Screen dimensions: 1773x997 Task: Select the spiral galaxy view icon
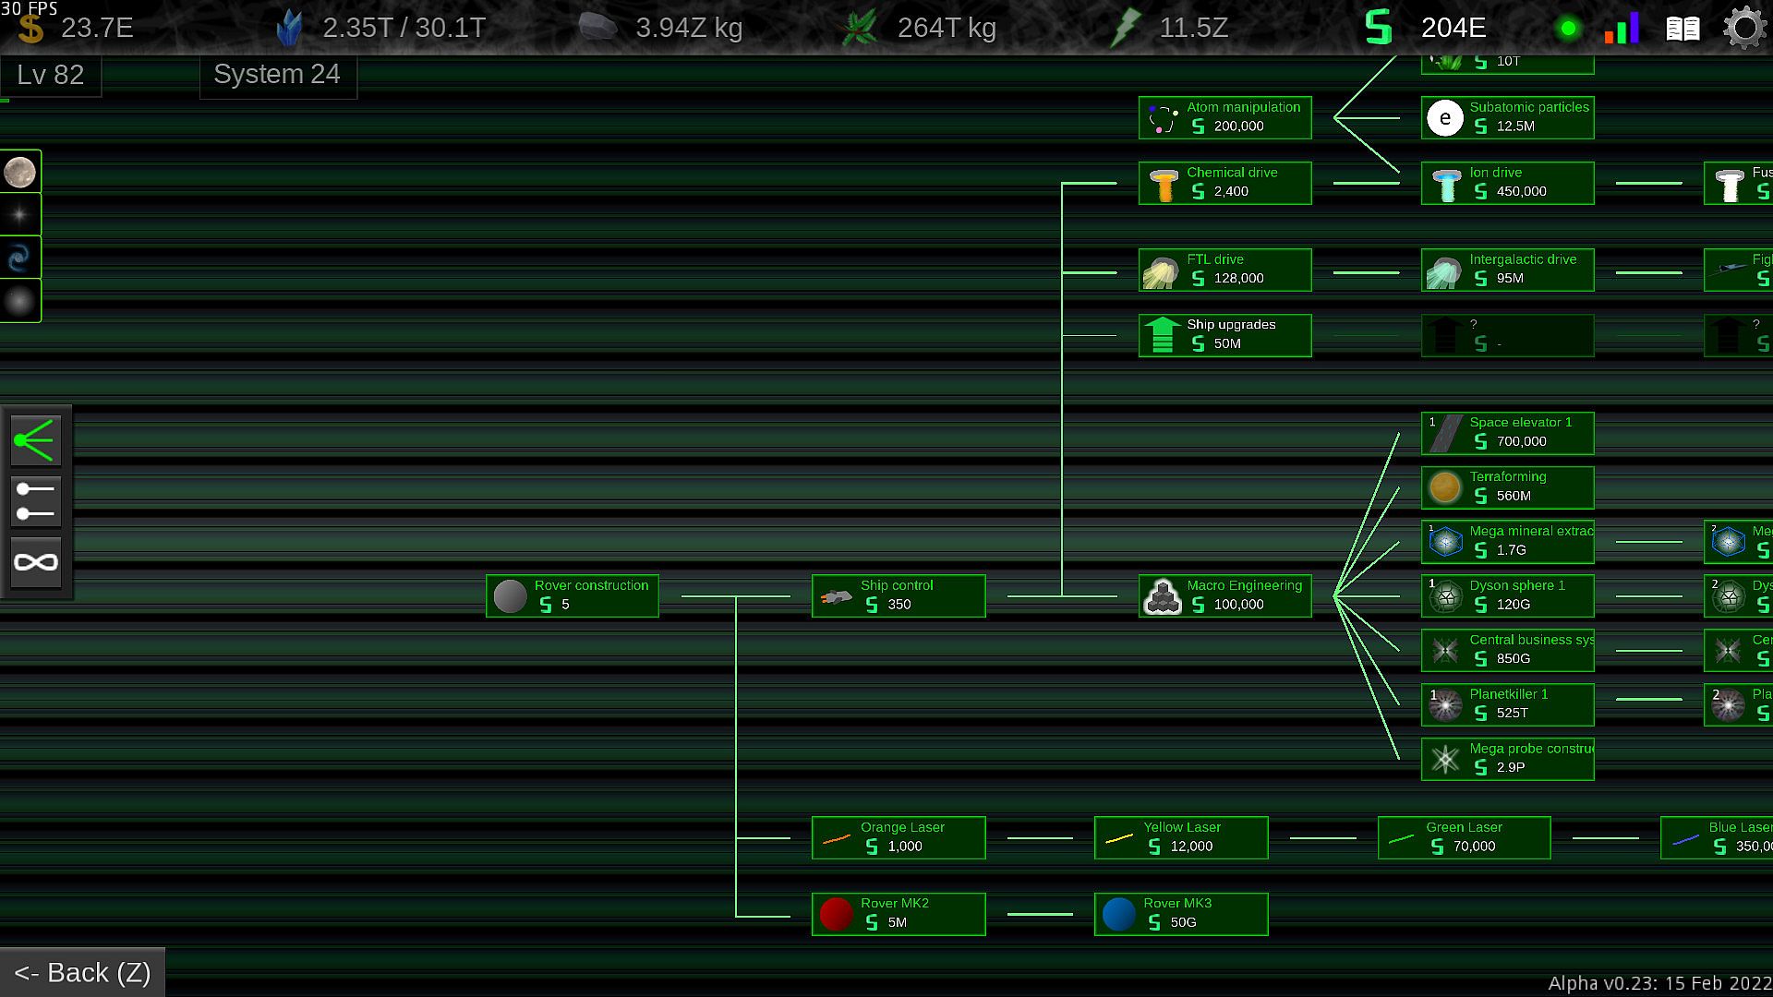pos(20,258)
